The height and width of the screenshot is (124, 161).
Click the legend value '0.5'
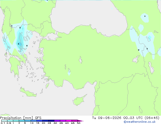(x=9, y=123)
